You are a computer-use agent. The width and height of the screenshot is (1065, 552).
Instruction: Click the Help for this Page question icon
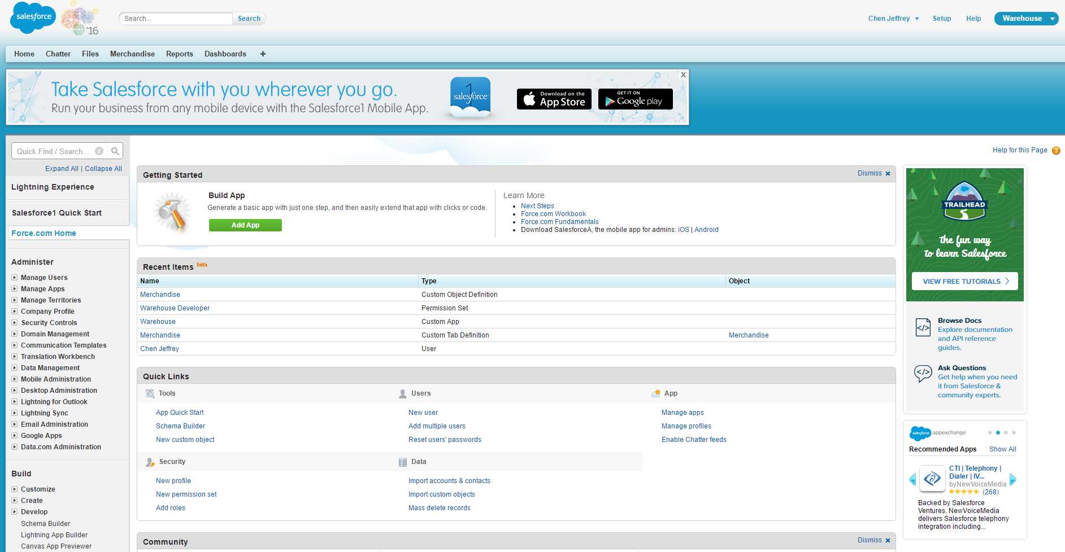[1056, 151]
